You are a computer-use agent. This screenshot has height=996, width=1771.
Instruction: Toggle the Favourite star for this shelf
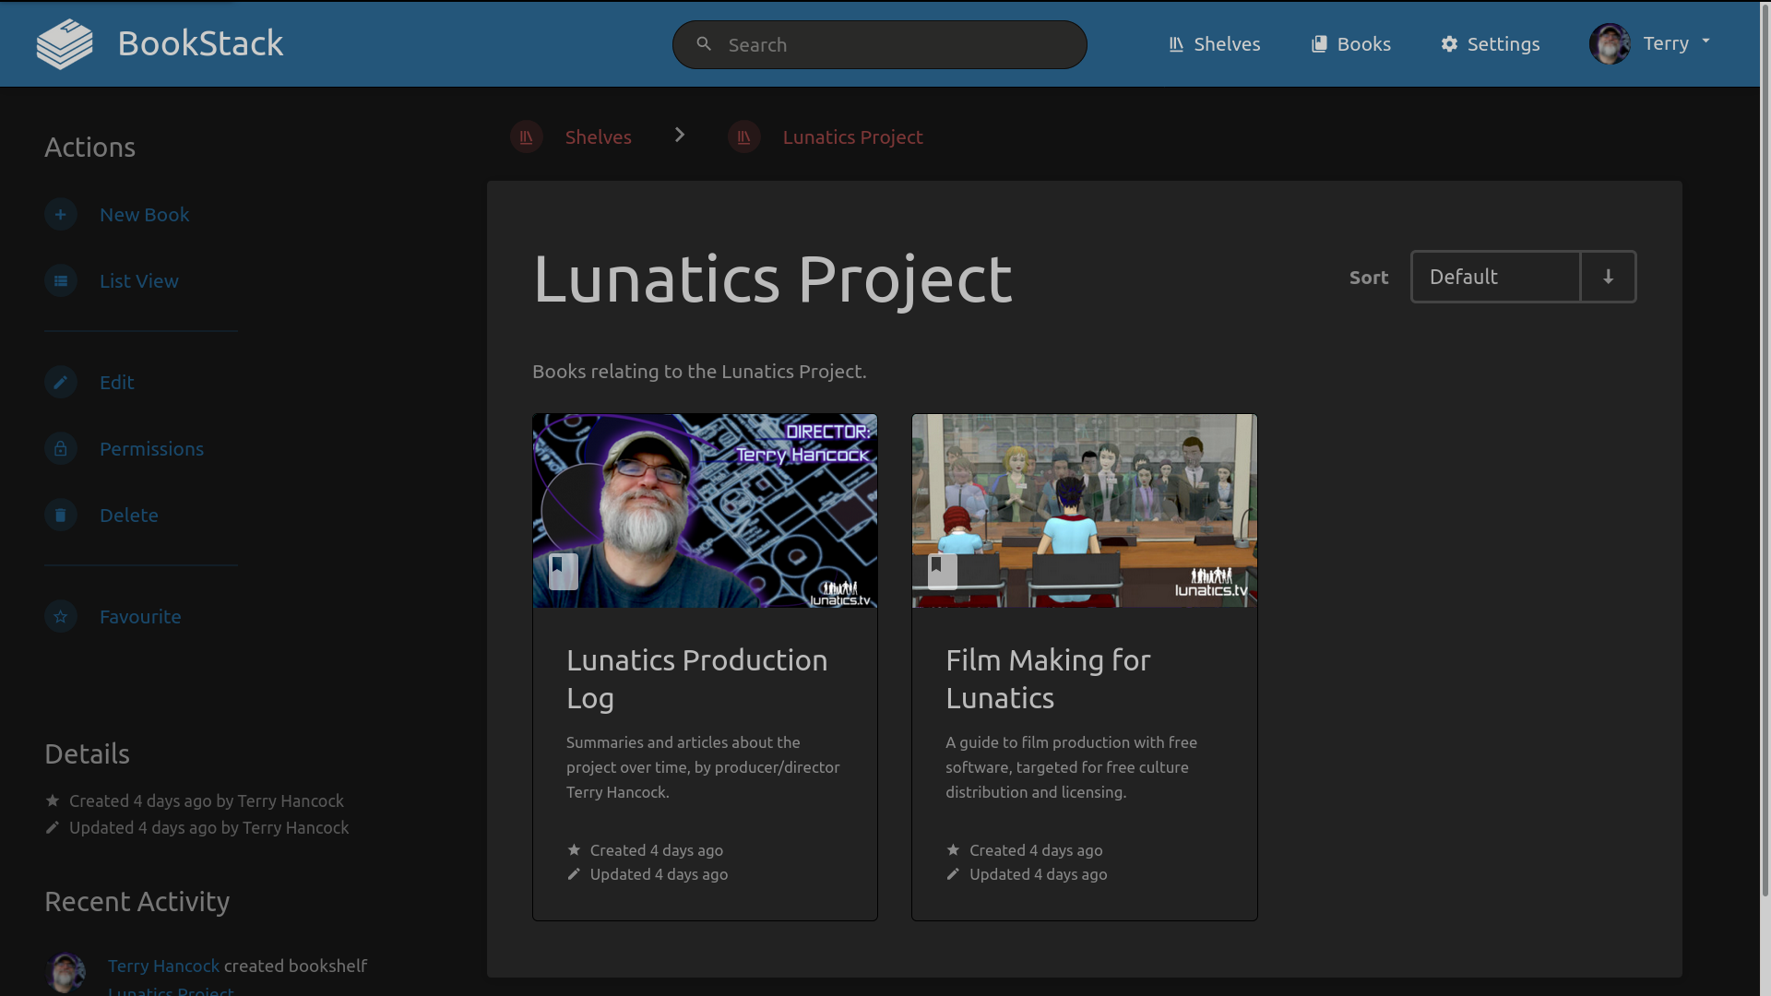(61, 617)
